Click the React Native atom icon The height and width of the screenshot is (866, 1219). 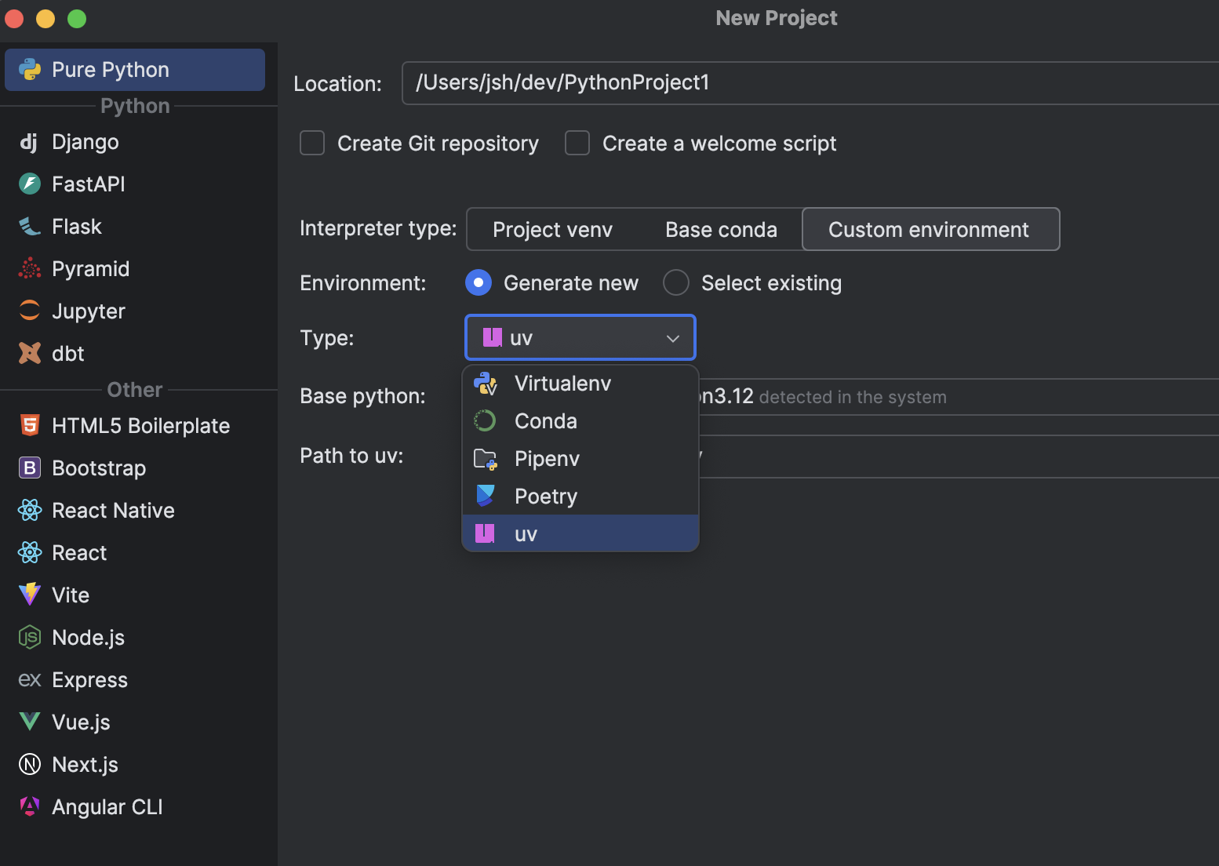click(30, 511)
